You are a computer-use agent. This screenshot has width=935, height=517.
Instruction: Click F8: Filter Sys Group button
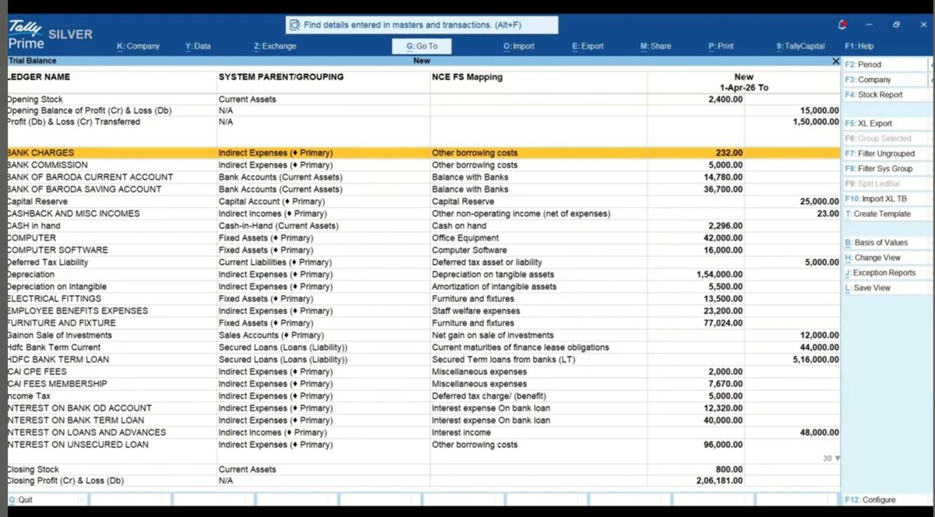(x=886, y=168)
